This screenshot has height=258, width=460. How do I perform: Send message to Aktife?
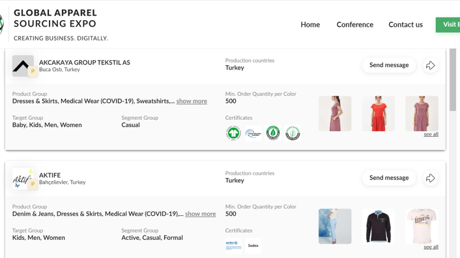click(x=389, y=178)
